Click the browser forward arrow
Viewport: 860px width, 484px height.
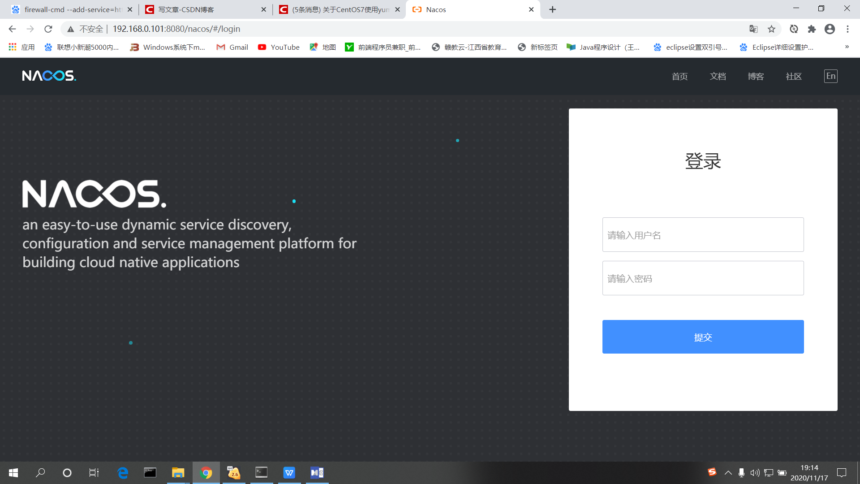[x=30, y=29]
